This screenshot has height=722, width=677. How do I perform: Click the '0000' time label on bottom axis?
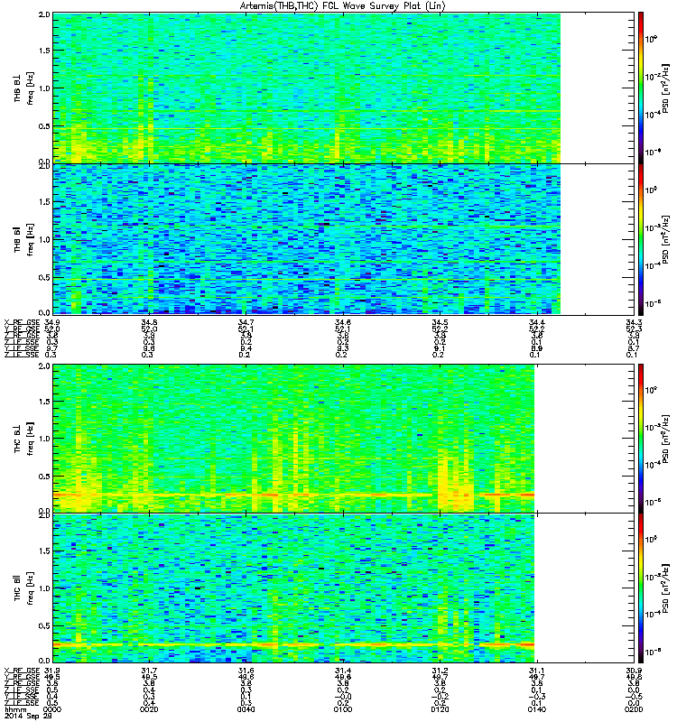tap(52, 709)
